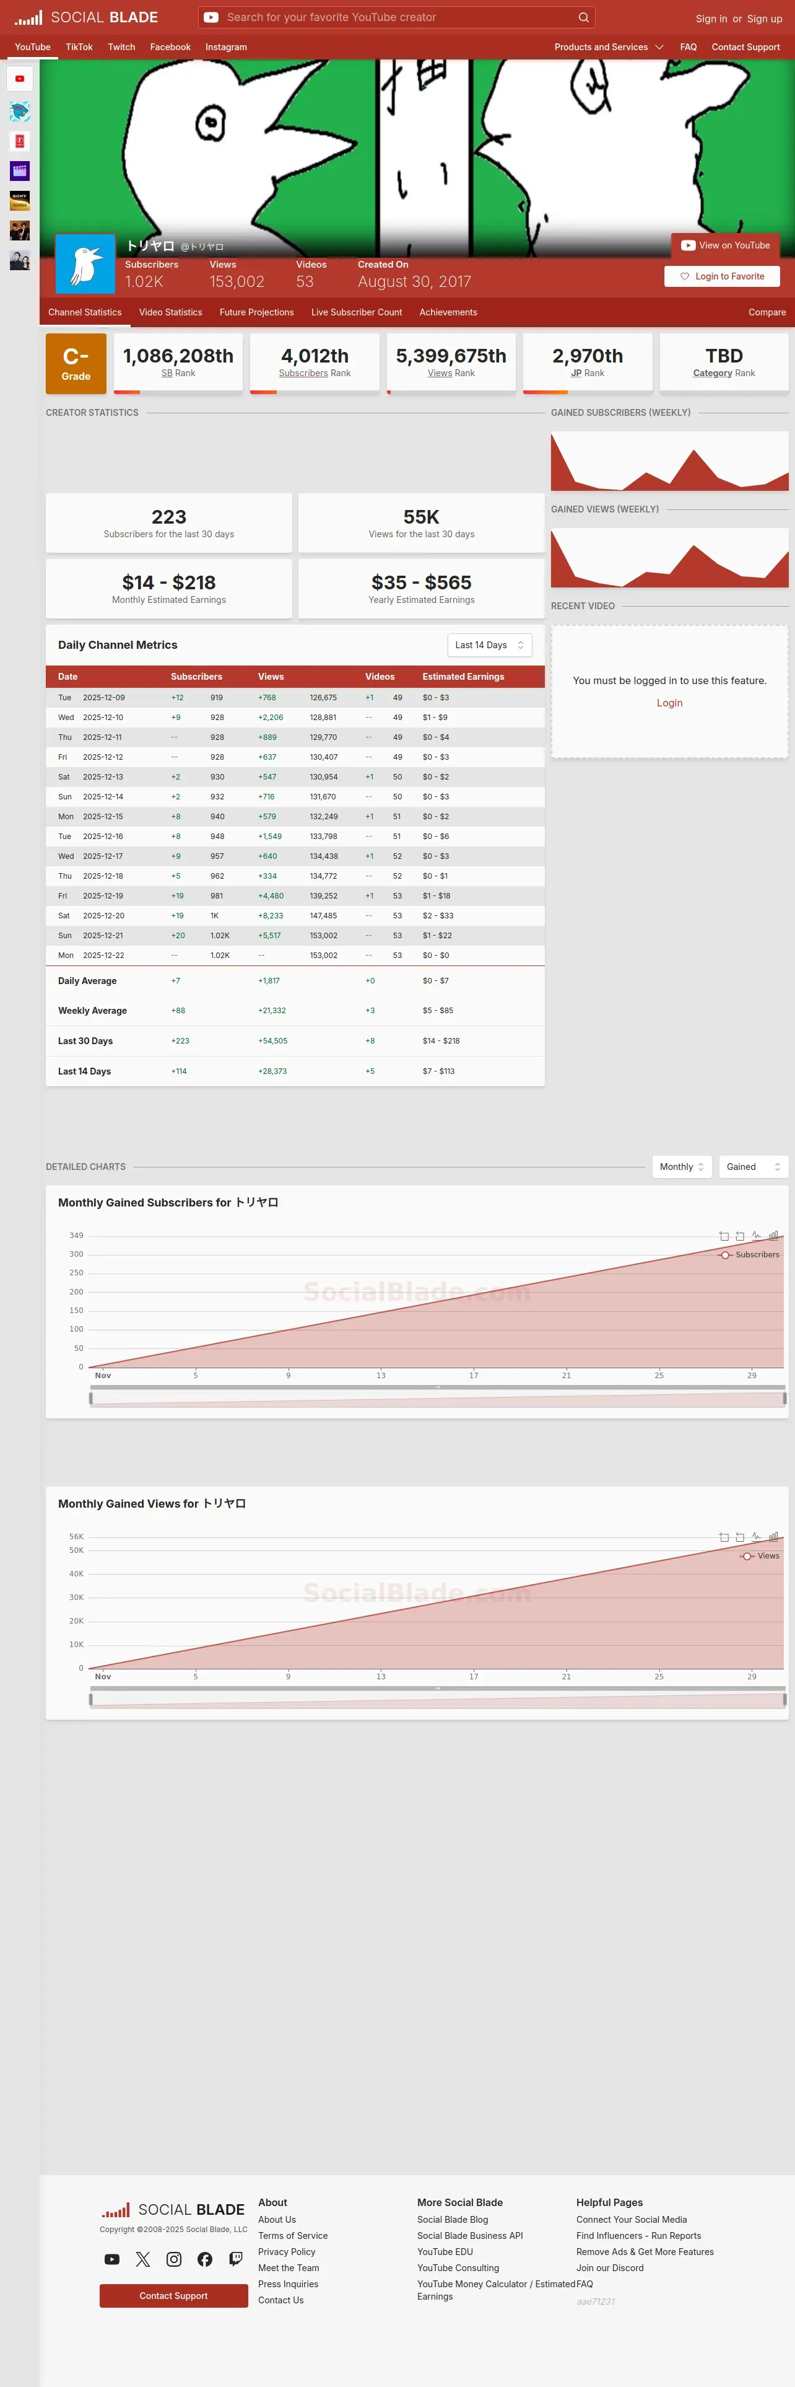
Task: Click the Sign in link
Action: (711, 19)
